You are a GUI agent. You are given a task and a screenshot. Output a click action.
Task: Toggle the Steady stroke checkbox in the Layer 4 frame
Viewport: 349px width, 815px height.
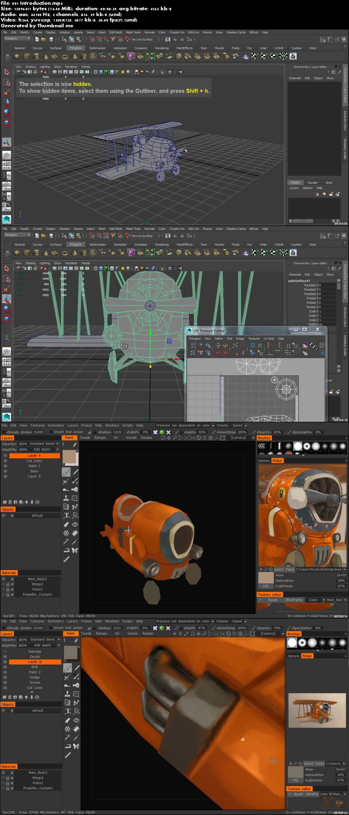[x=4, y=432]
